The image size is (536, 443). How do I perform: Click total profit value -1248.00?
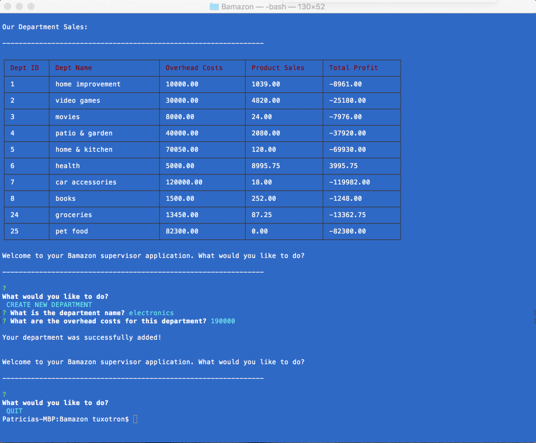pos(345,198)
